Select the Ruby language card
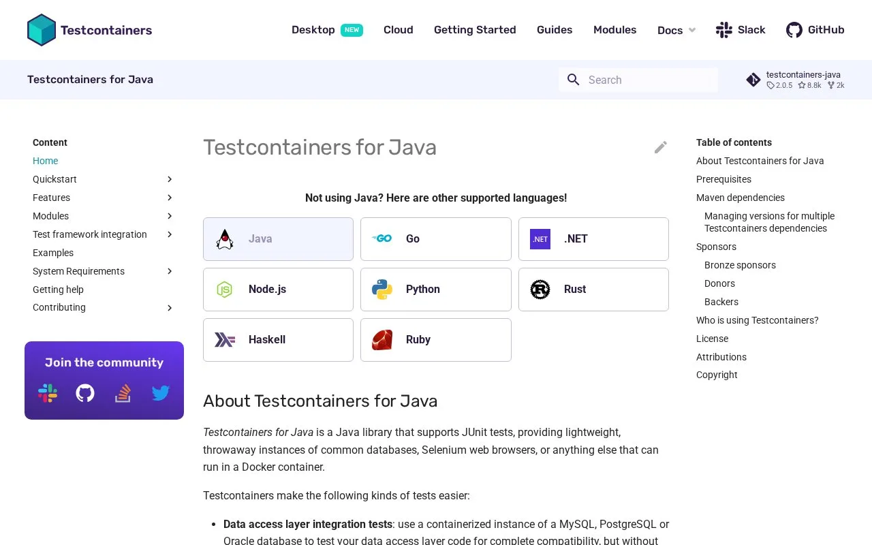This screenshot has height=545, width=872. 436,340
